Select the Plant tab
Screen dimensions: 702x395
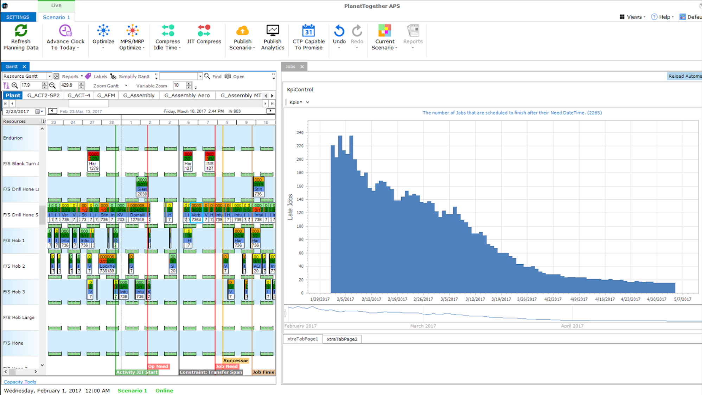pyautogui.click(x=12, y=95)
